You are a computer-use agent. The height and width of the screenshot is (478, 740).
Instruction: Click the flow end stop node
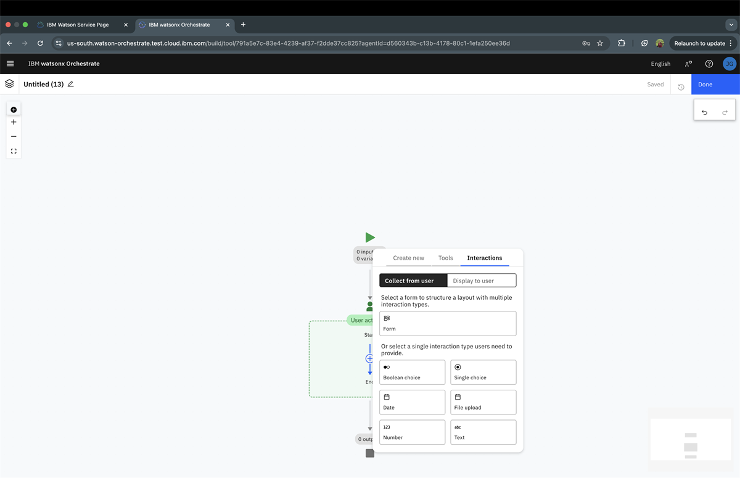[370, 453]
